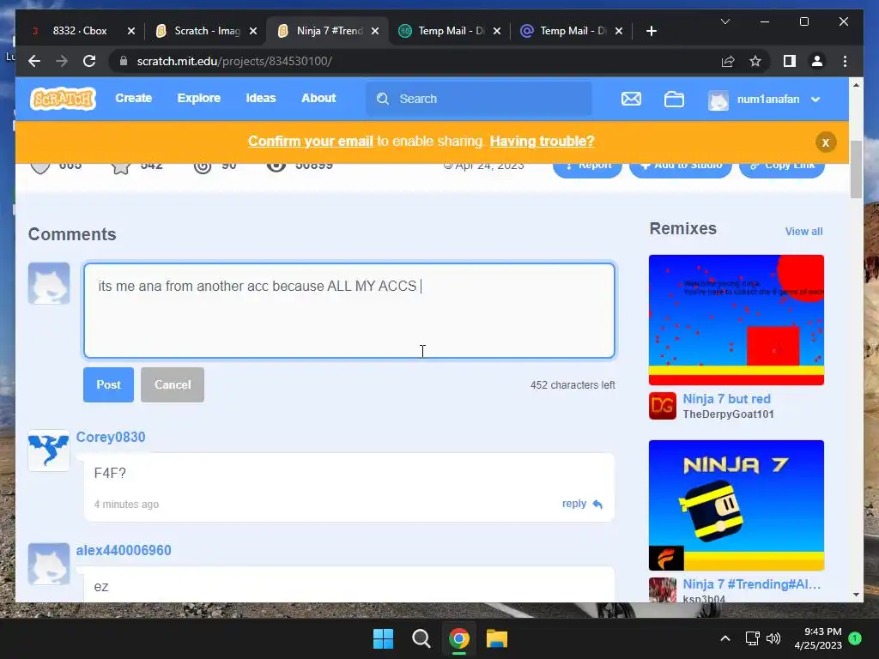This screenshot has height=659, width=879.
Task: Click Corey0830's dragon avatar
Action: coord(49,450)
